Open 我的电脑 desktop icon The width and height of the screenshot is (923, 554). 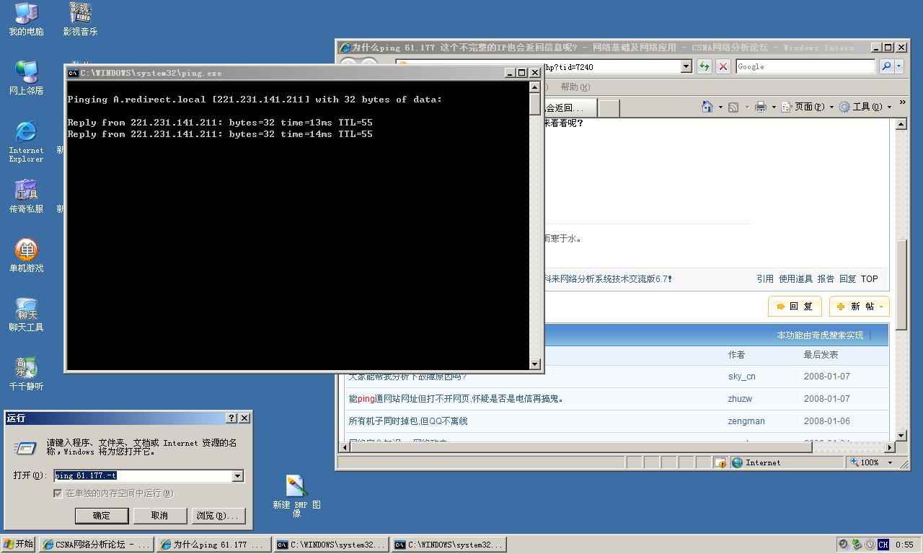pos(26,19)
